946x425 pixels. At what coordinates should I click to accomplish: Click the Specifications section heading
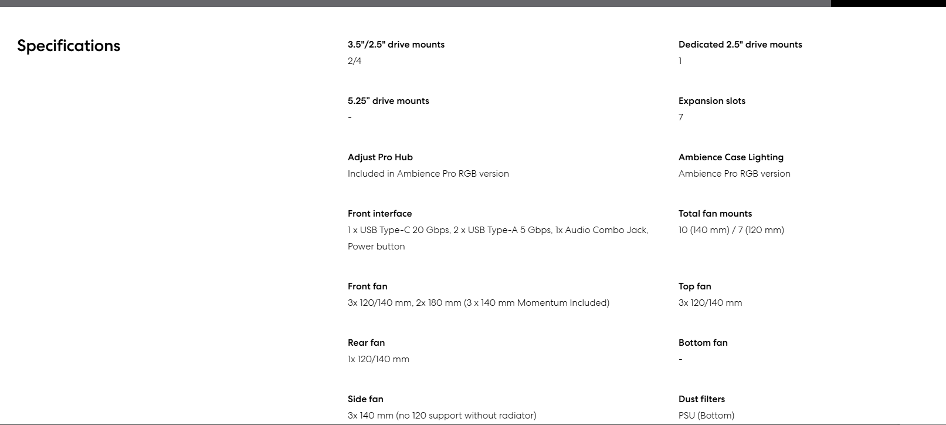69,46
